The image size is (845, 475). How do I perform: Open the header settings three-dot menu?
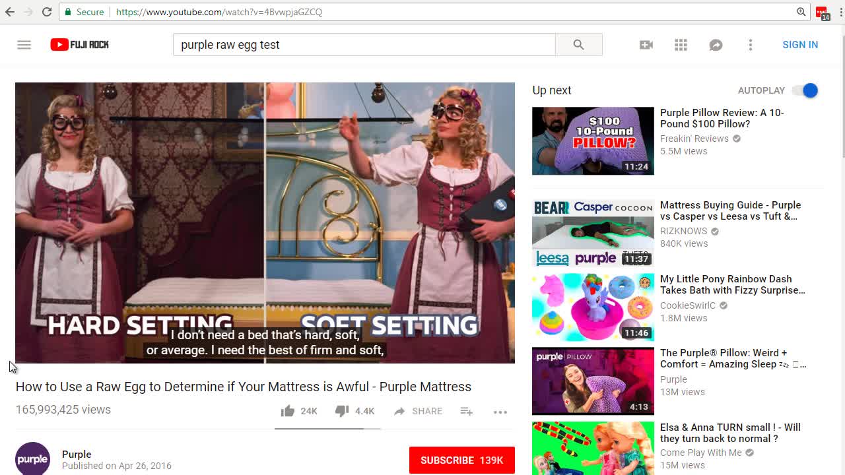coord(751,45)
